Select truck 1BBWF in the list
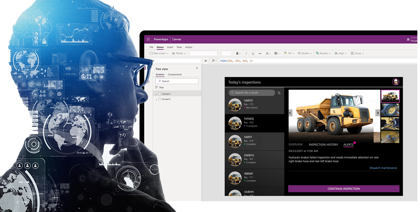The image size is (420, 212). [x=254, y=178]
